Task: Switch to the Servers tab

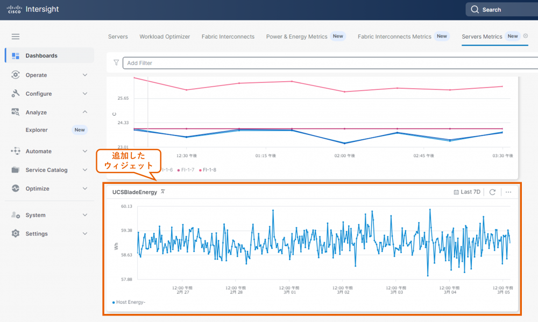Action: (118, 37)
